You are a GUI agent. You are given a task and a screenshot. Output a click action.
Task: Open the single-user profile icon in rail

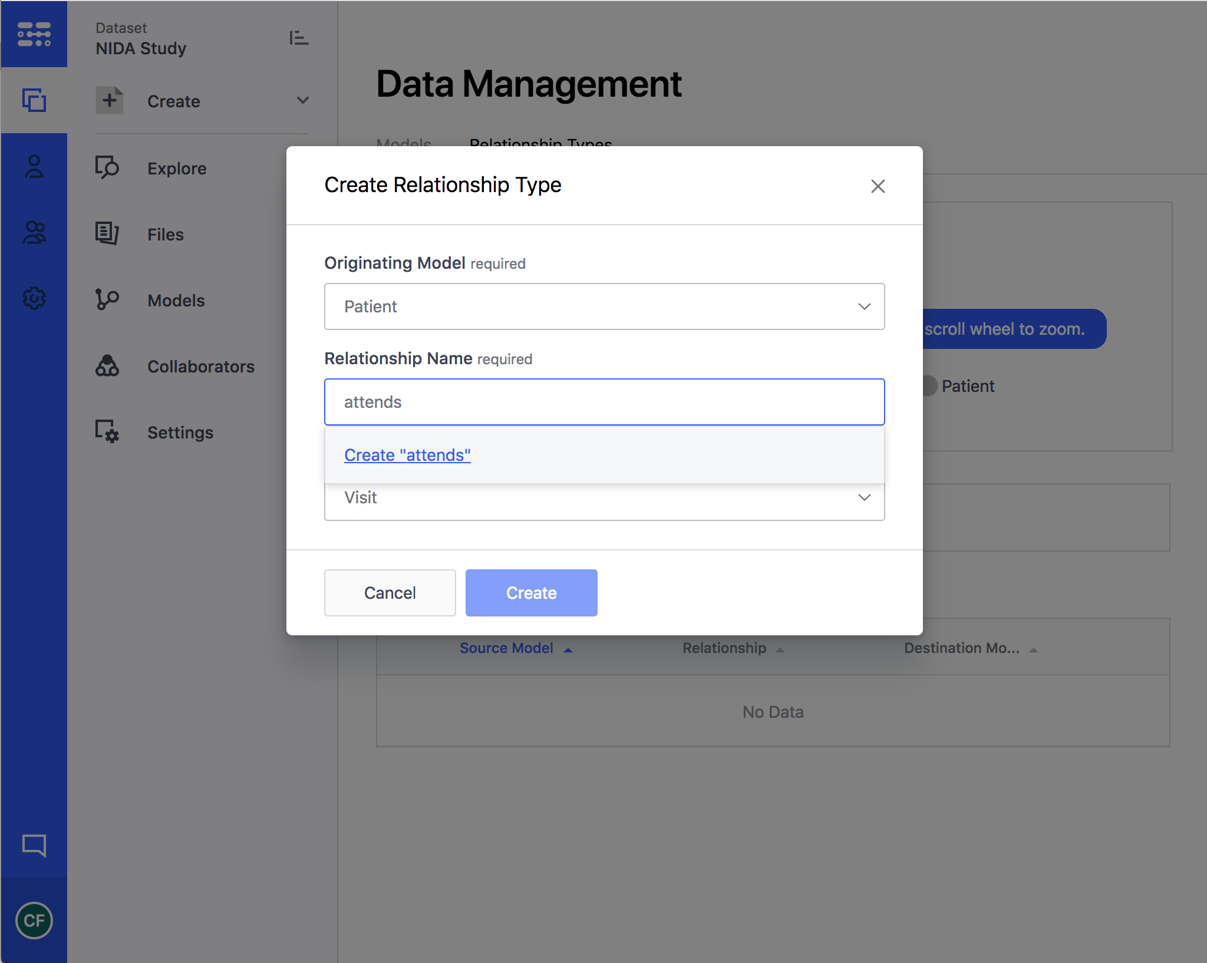coord(34,167)
